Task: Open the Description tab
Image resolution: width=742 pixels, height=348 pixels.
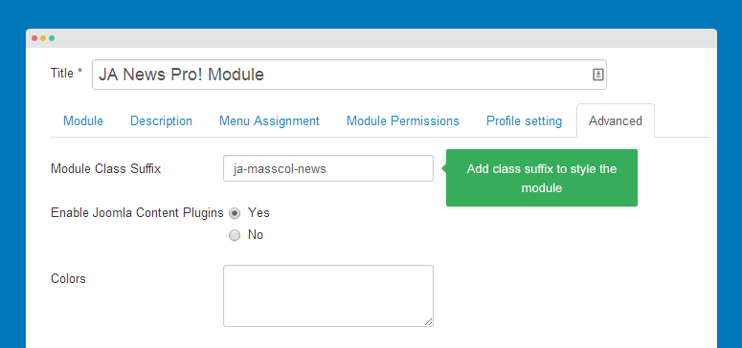Action: coord(162,121)
